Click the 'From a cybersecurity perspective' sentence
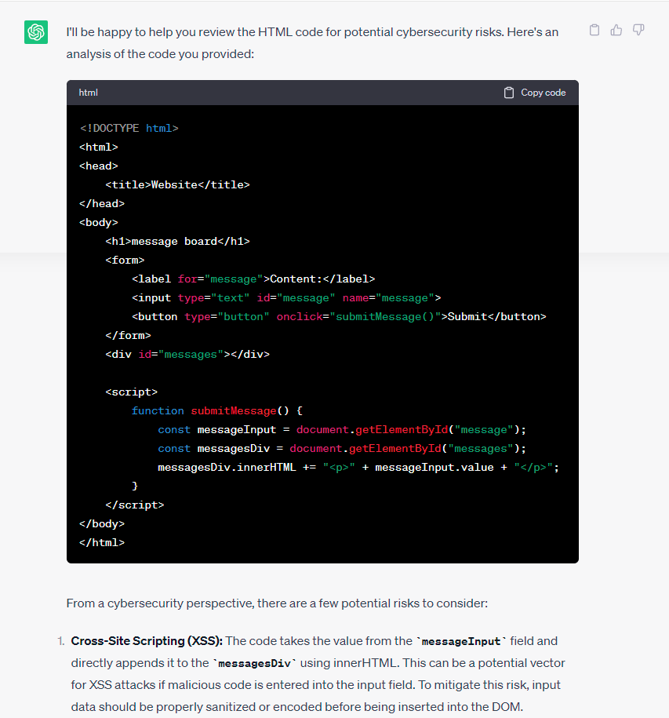669x718 pixels. tap(277, 603)
